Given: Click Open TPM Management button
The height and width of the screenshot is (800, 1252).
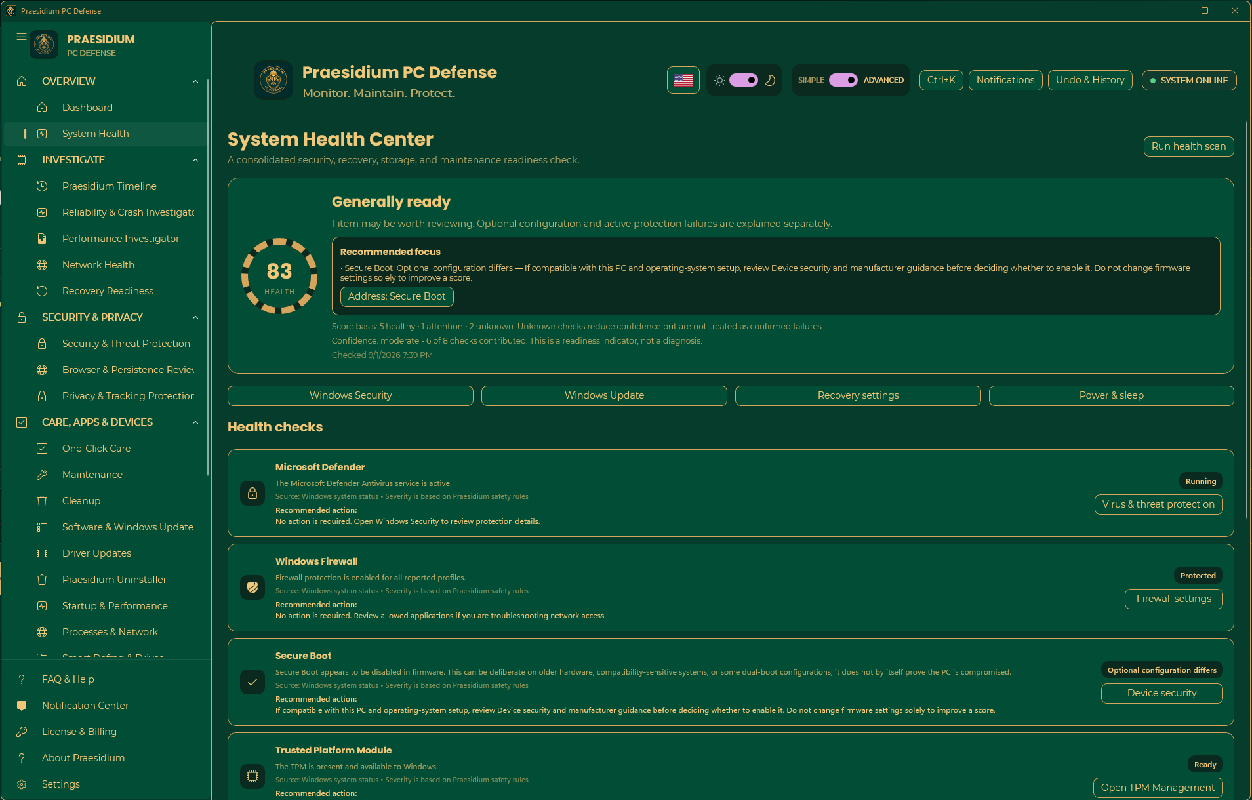Looking at the screenshot, I should pyautogui.click(x=1158, y=788).
